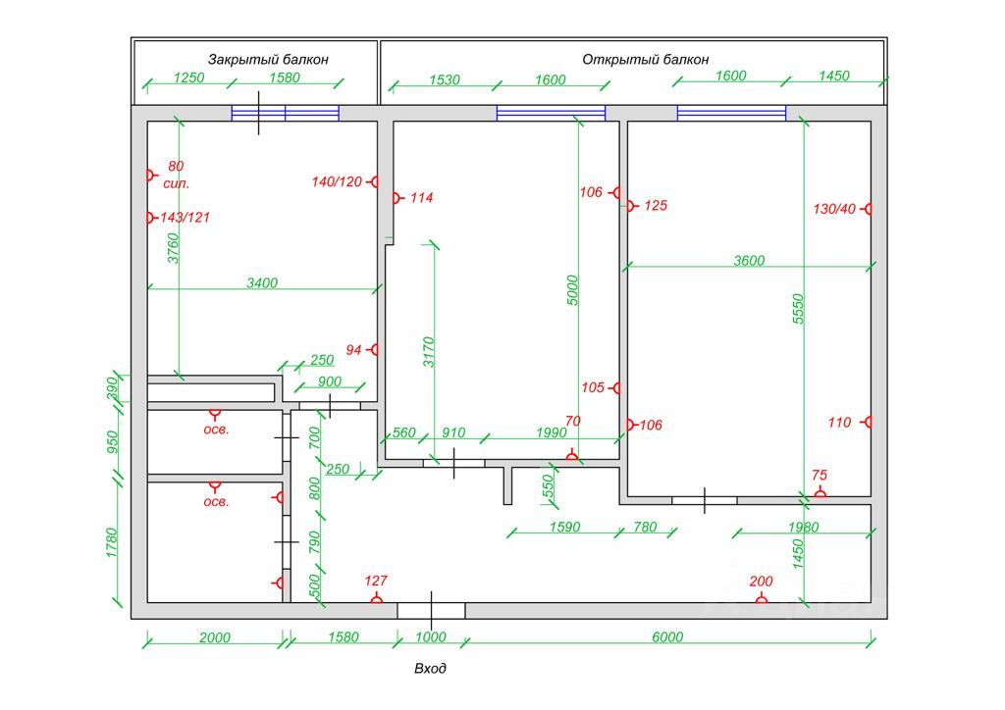Select the socket symbol labeled 110
Screen dimensions: 1005x710
(x=867, y=422)
